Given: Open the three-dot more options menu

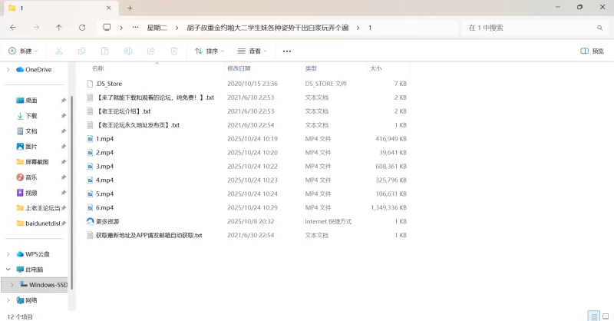Looking at the screenshot, I should pyautogui.click(x=287, y=51).
